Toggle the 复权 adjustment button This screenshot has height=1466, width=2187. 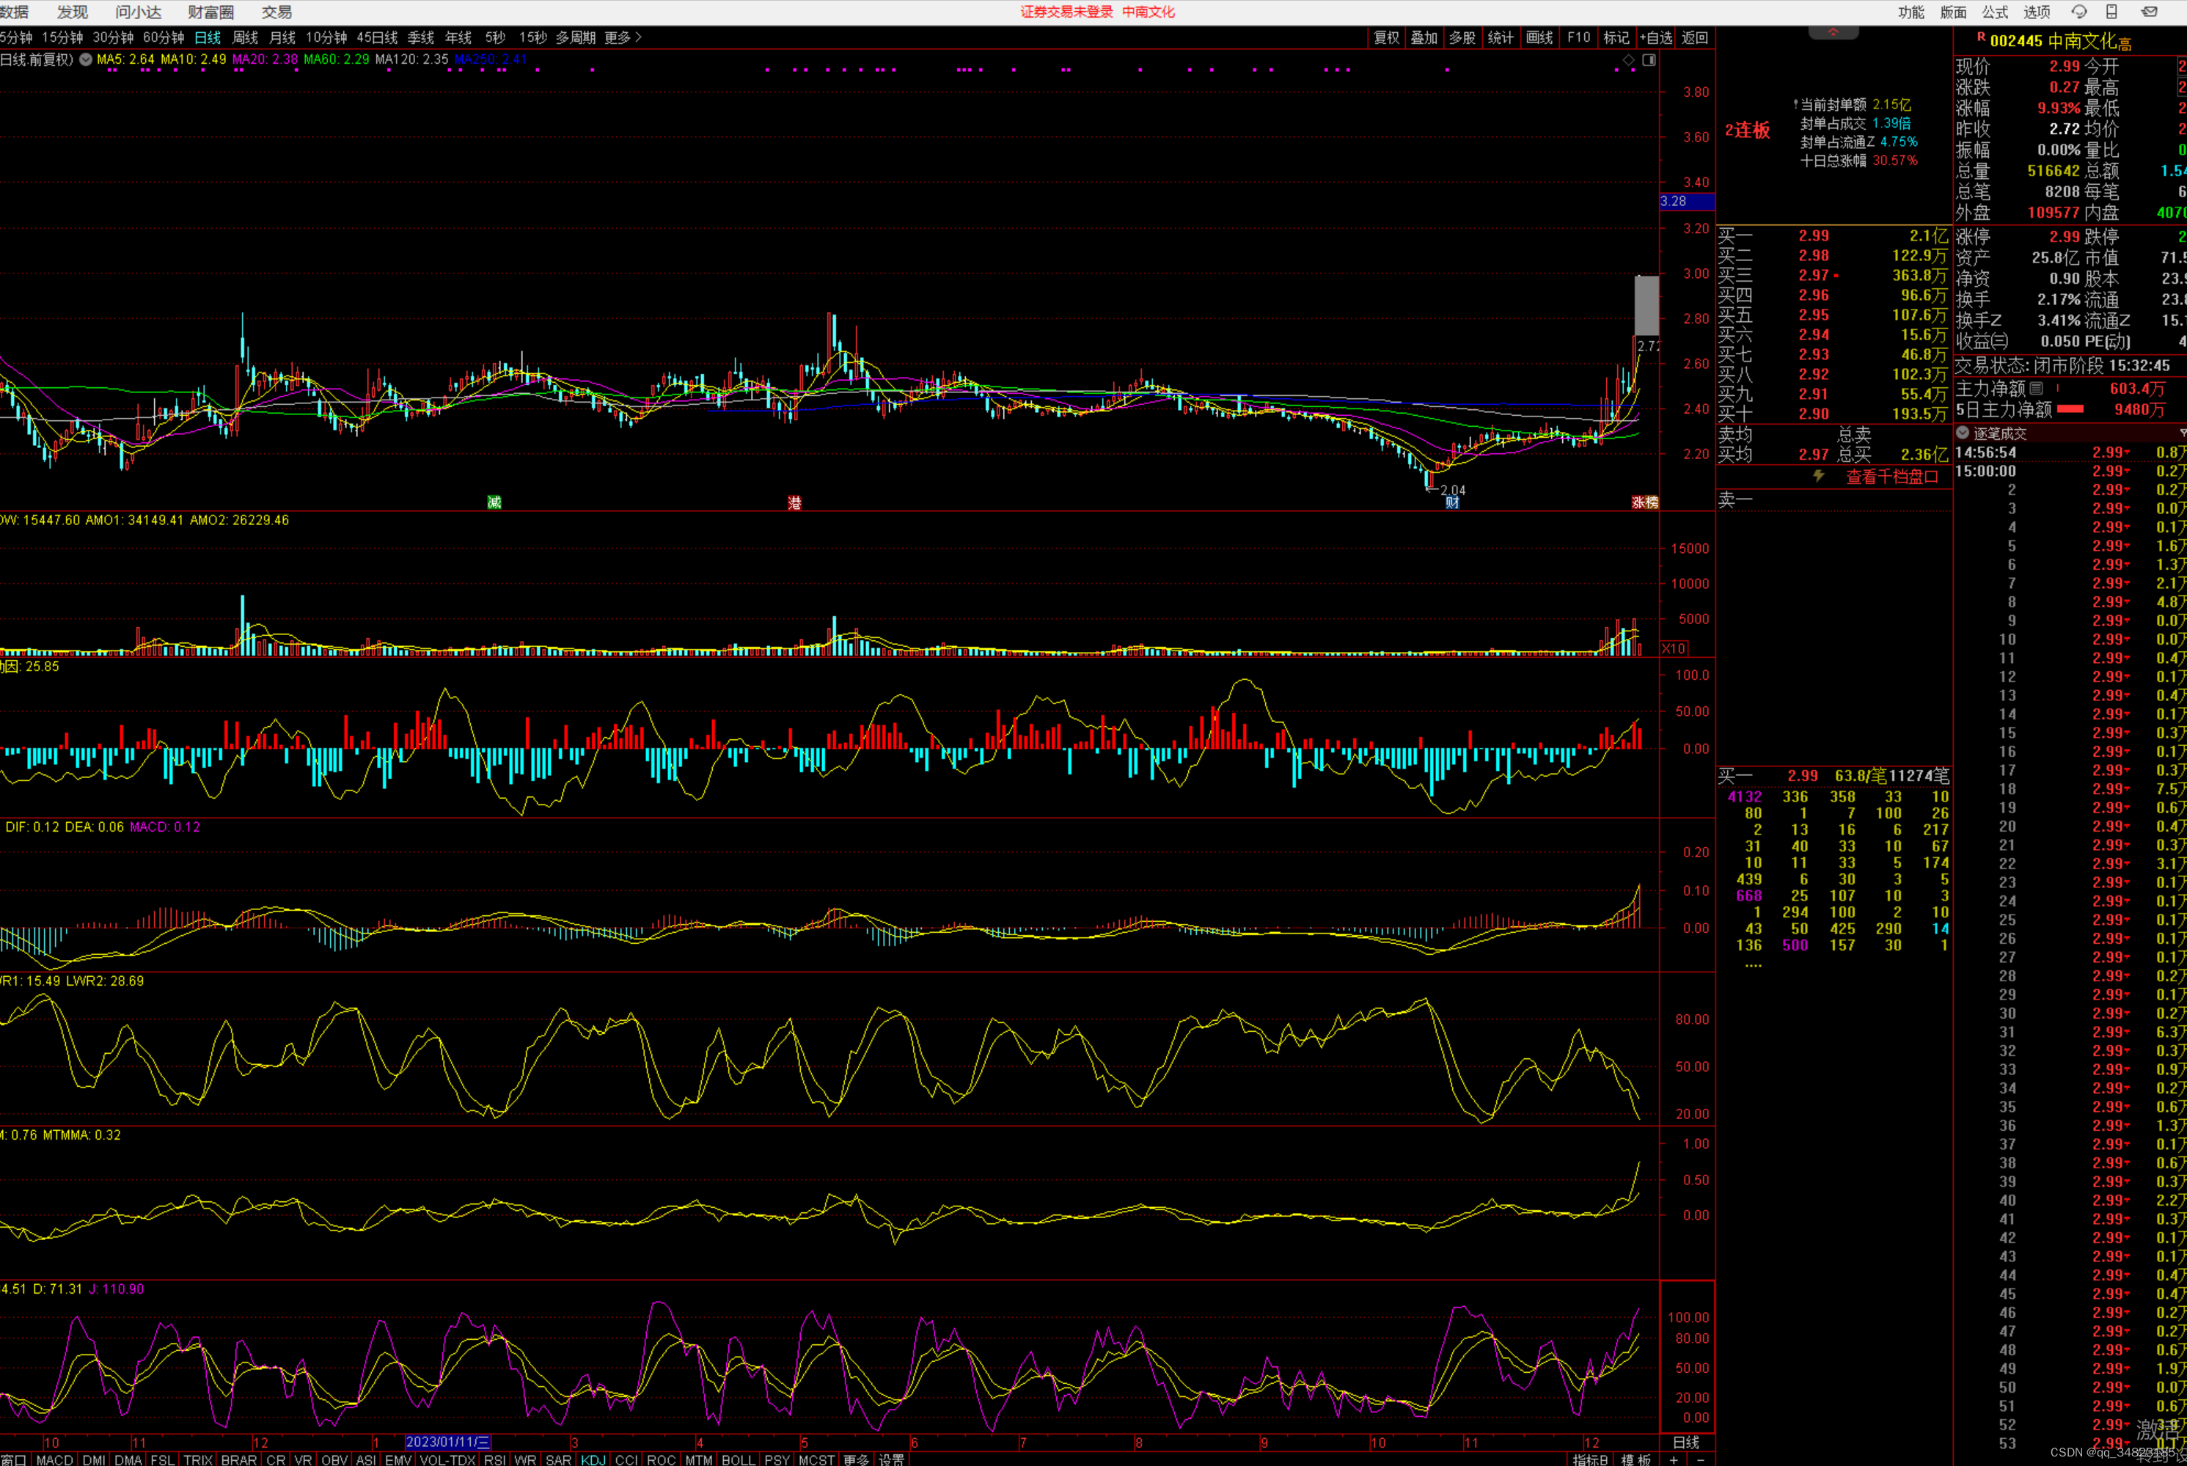pos(1387,37)
